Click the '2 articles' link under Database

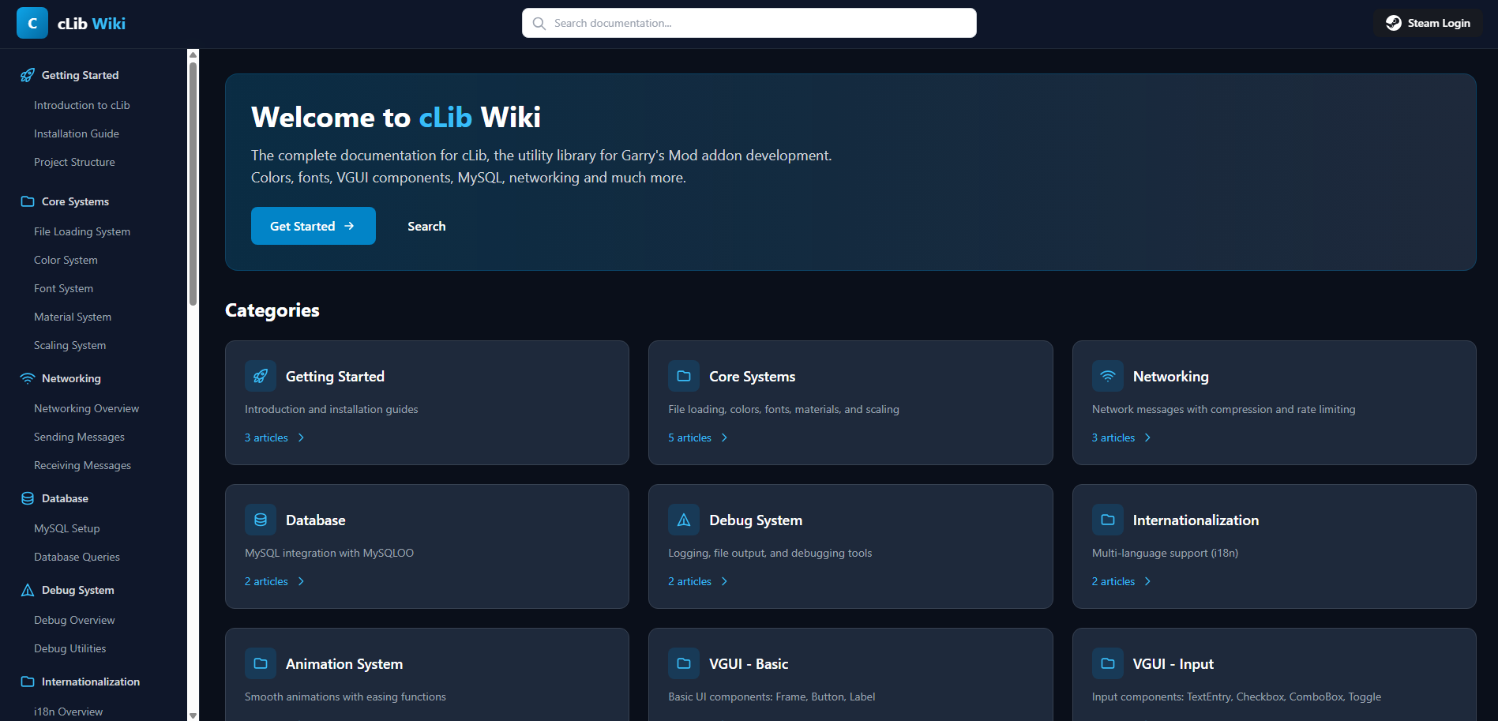pyautogui.click(x=266, y=581)
